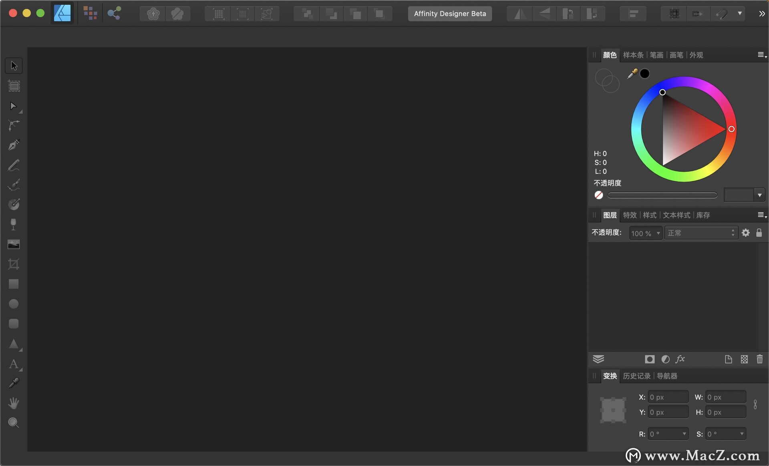Click the black color swatch beside eyedropper
Image resolution: width=769 pixels, height=466 pixels.
[x=645, y=74]
